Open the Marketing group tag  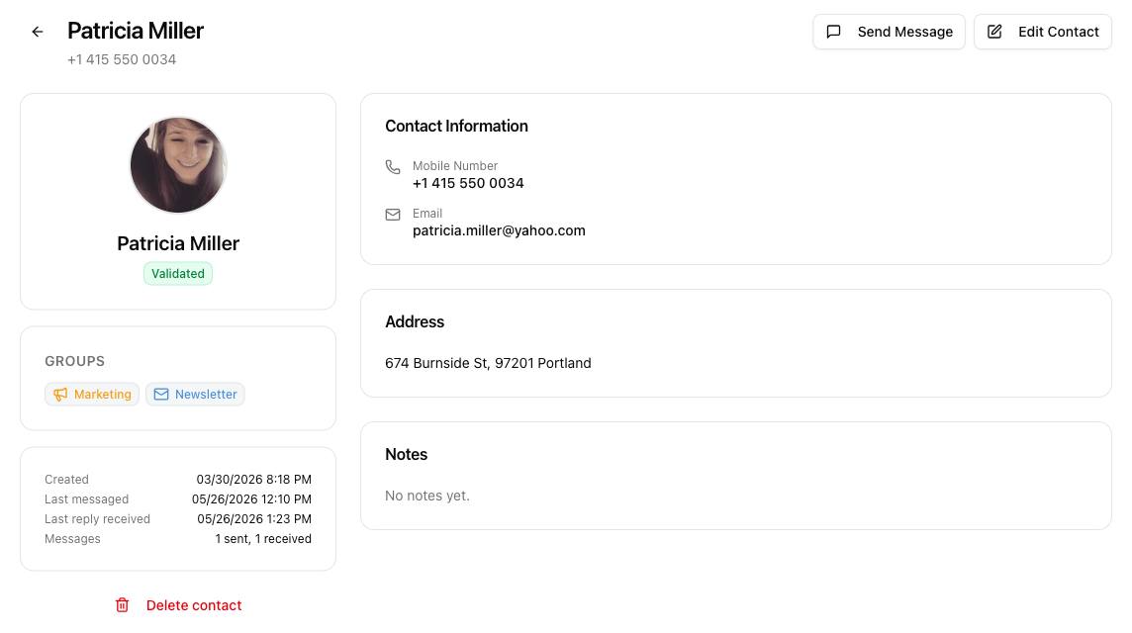click(92, 394)
